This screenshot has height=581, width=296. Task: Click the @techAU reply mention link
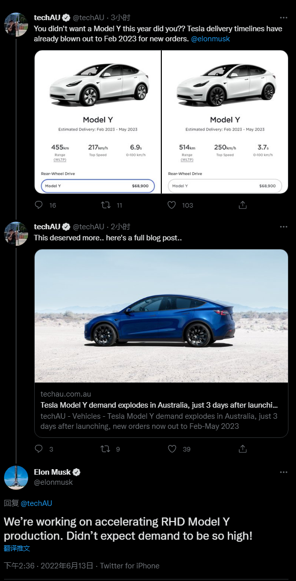[36, 503]
